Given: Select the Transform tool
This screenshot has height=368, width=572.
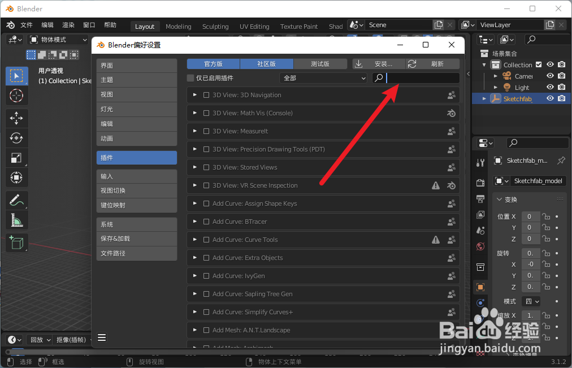Looking at the screenshot, I should pyautogui.click(x=16, y=177).
